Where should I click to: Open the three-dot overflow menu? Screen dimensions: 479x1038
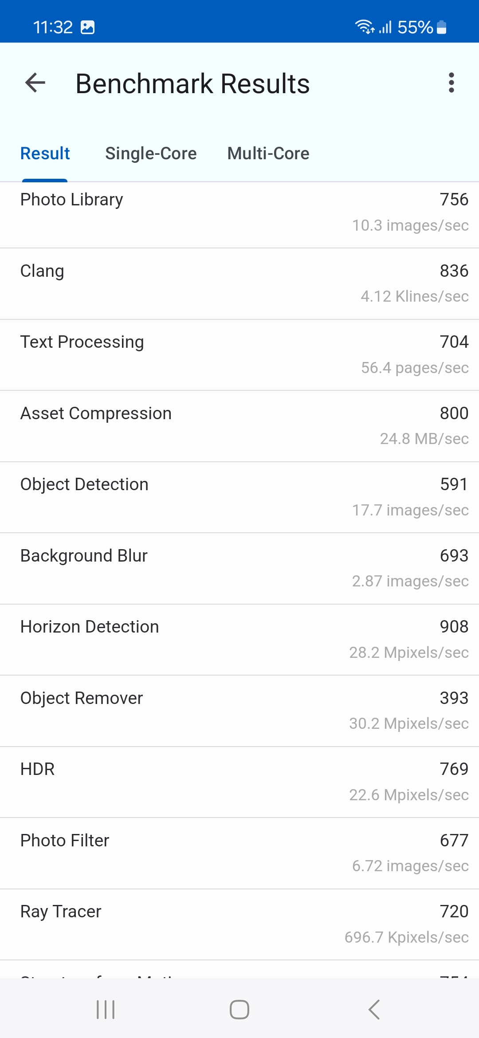(x=451, y=83)
